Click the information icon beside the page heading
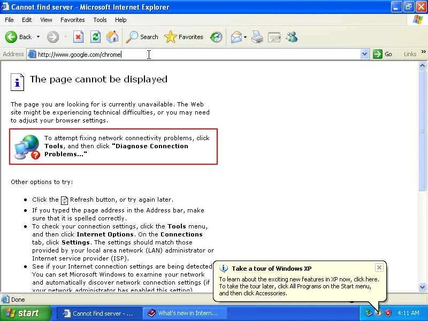The image size is (428, 321). tap(17, 82)
